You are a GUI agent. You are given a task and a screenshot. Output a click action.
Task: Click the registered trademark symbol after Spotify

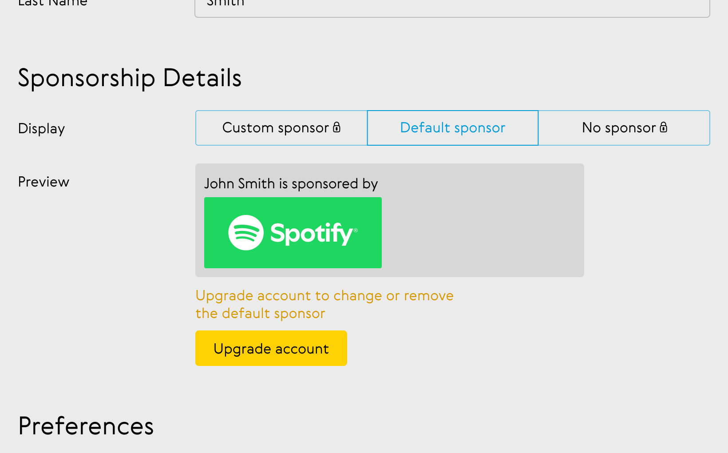point(356,230)
